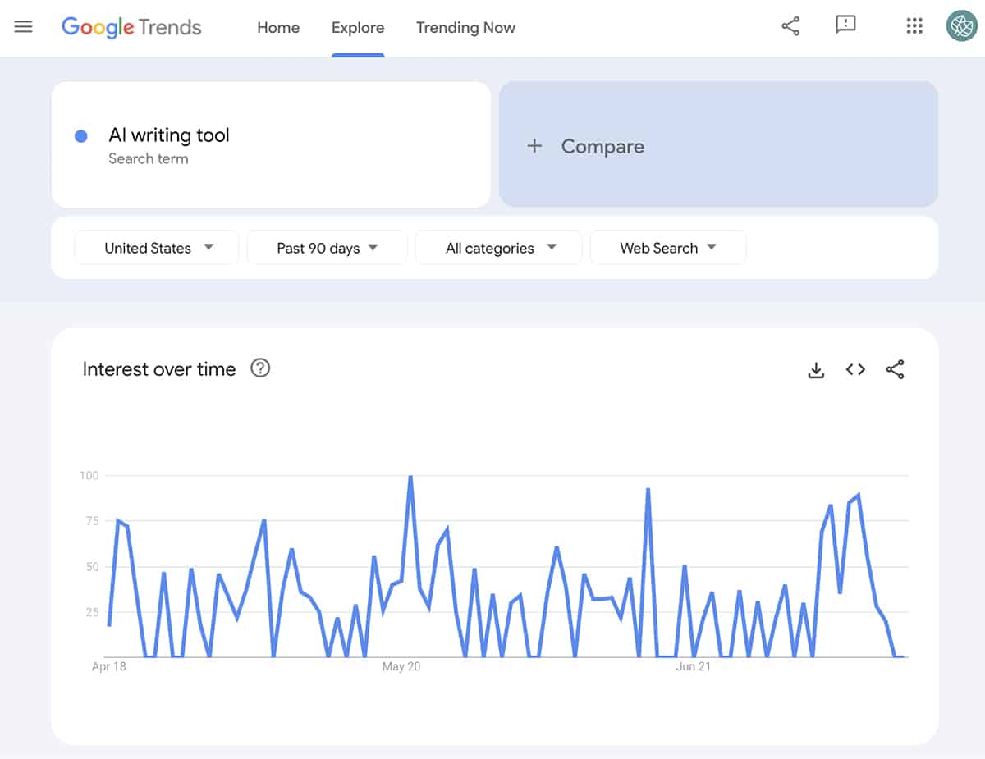Open the hamburger main menu
985x759 pixels.
pos(24,27)
